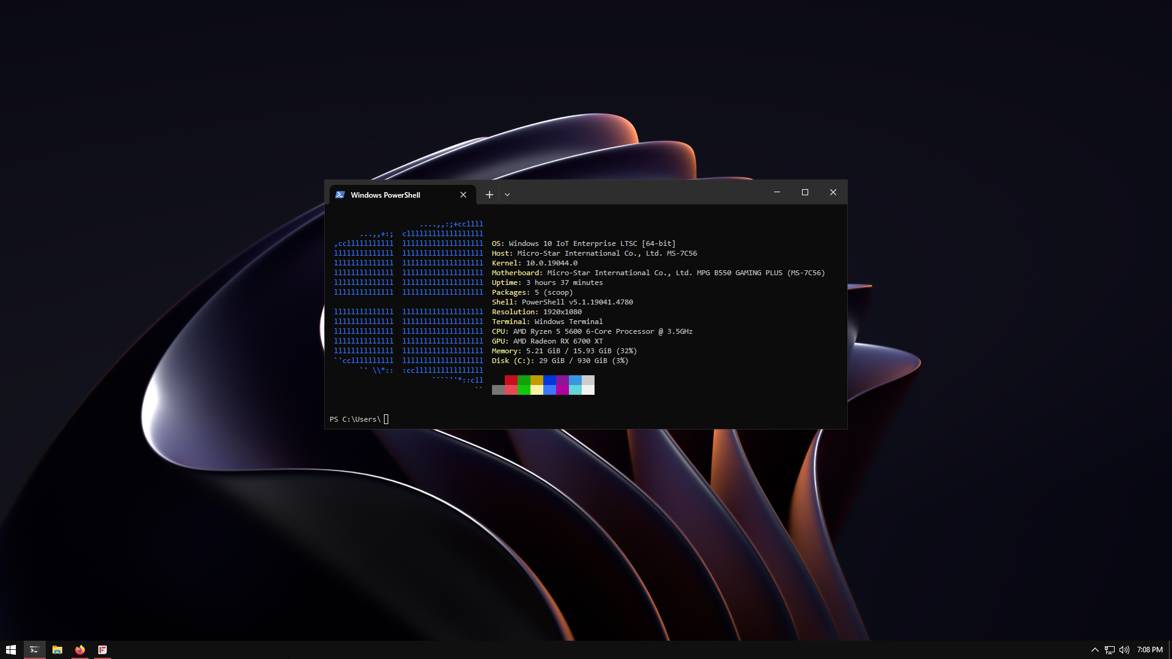This screenshot has width=1172, height=659.
Task: Select the Windows PowerShell tab
Action: tap(402, 195)
